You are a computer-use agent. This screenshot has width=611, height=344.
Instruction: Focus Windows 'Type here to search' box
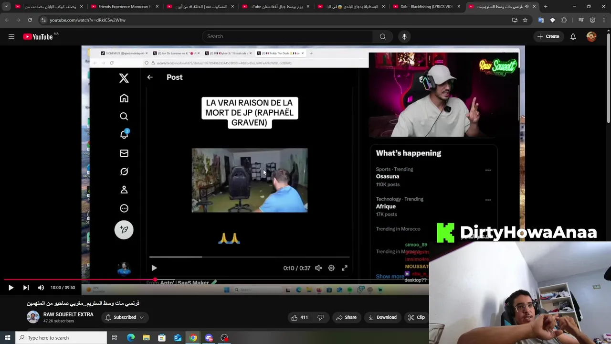61,338
